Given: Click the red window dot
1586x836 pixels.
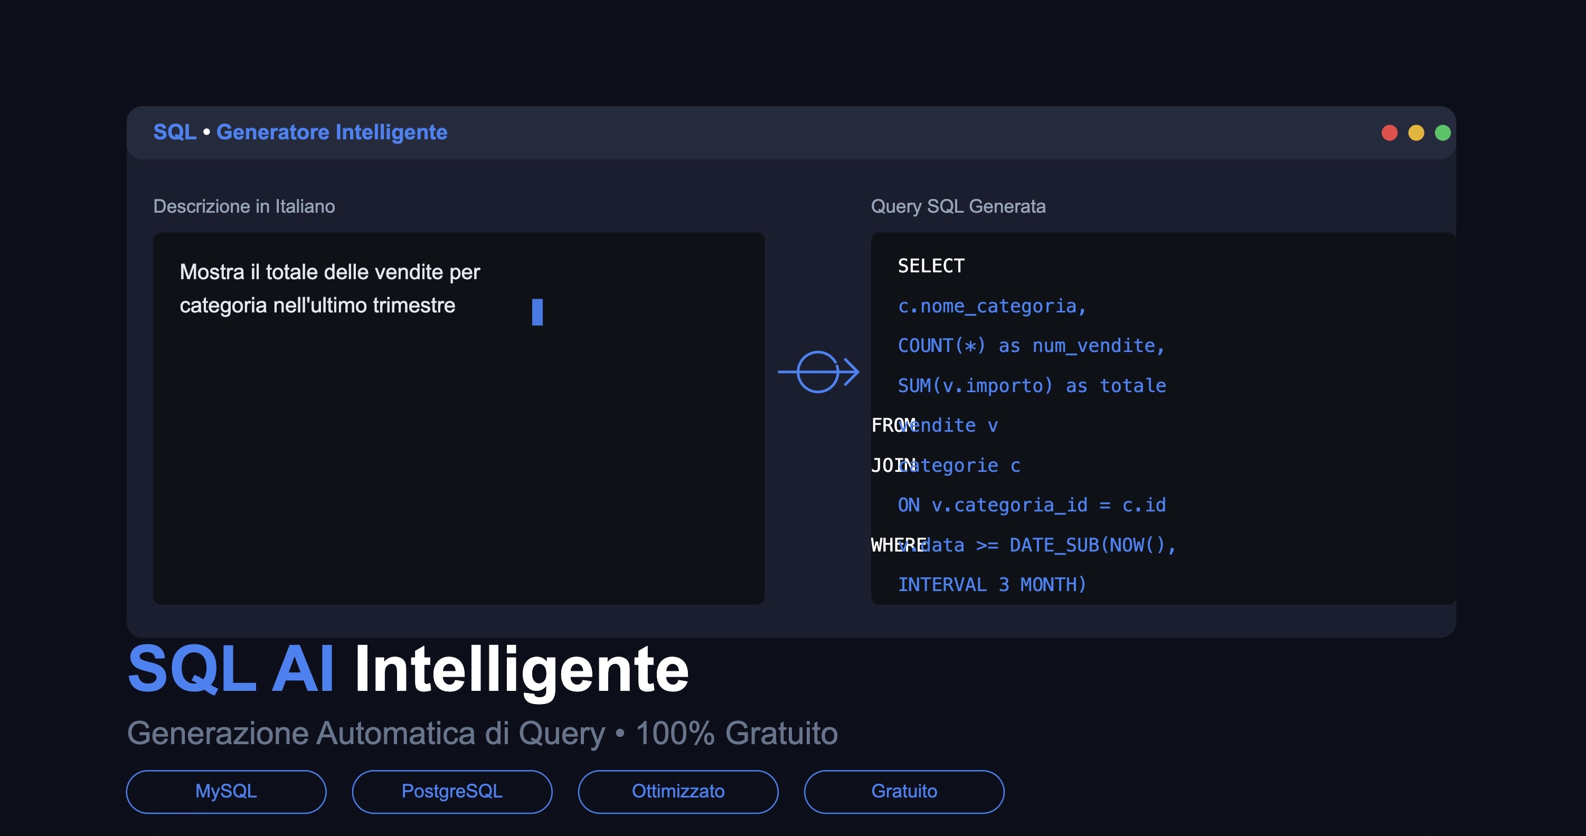Looking at the screenshot, I should (x=1389, y=133).
